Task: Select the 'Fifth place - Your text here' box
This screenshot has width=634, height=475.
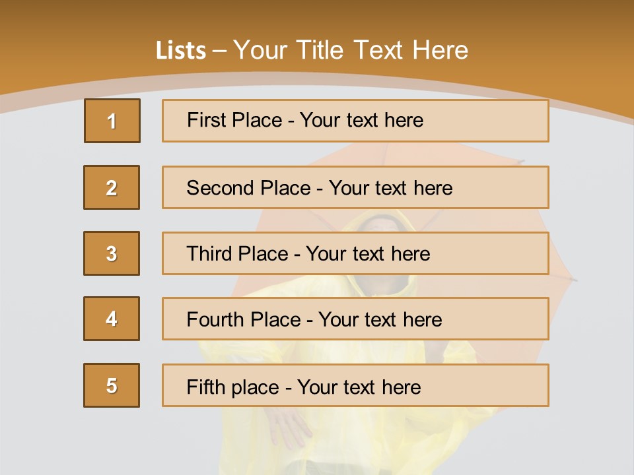Action: click(355, 385)
